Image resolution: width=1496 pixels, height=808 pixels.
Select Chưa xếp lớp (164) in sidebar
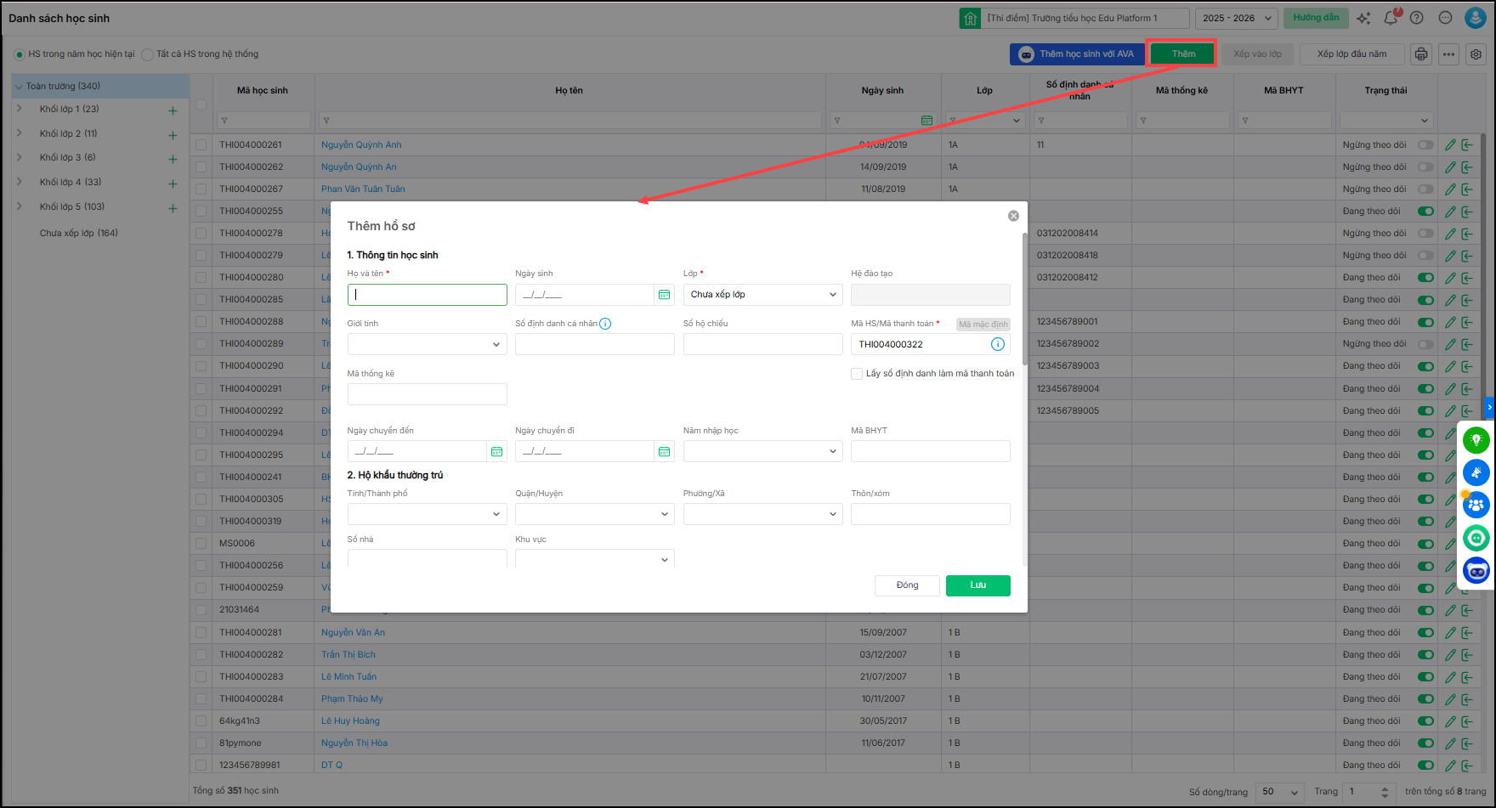[x=78, y=233]
